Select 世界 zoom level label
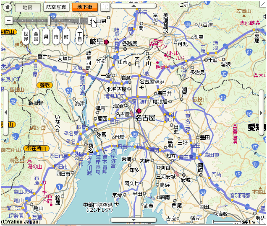Screen dimensions: 267x226 click(26, 36)
